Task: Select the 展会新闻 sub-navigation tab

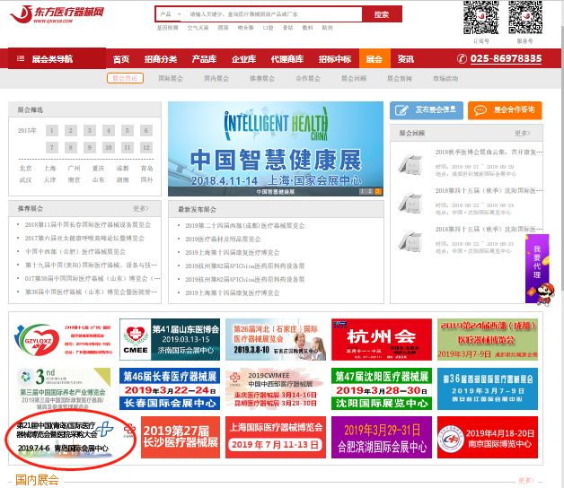Action: (400, 78)
